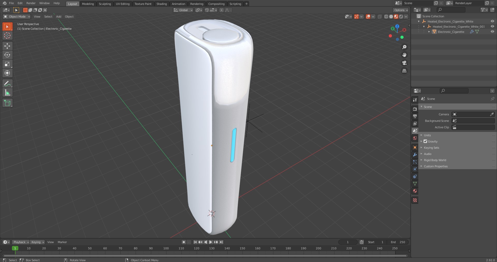Switch to the Modeling workspace tab
Image resolution: width=497 pixels, height=262 pixels.
(88, 4)
